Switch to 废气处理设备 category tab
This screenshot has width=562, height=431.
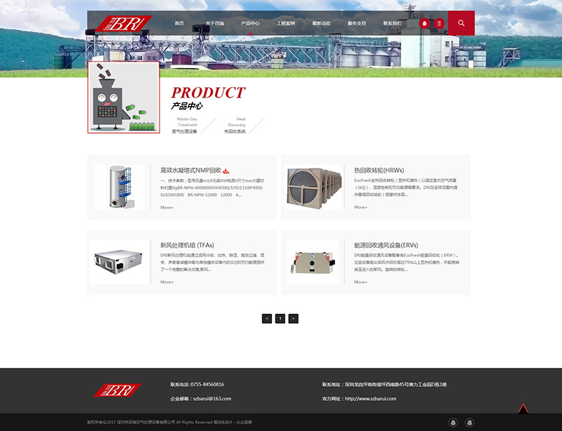(185, 125)
